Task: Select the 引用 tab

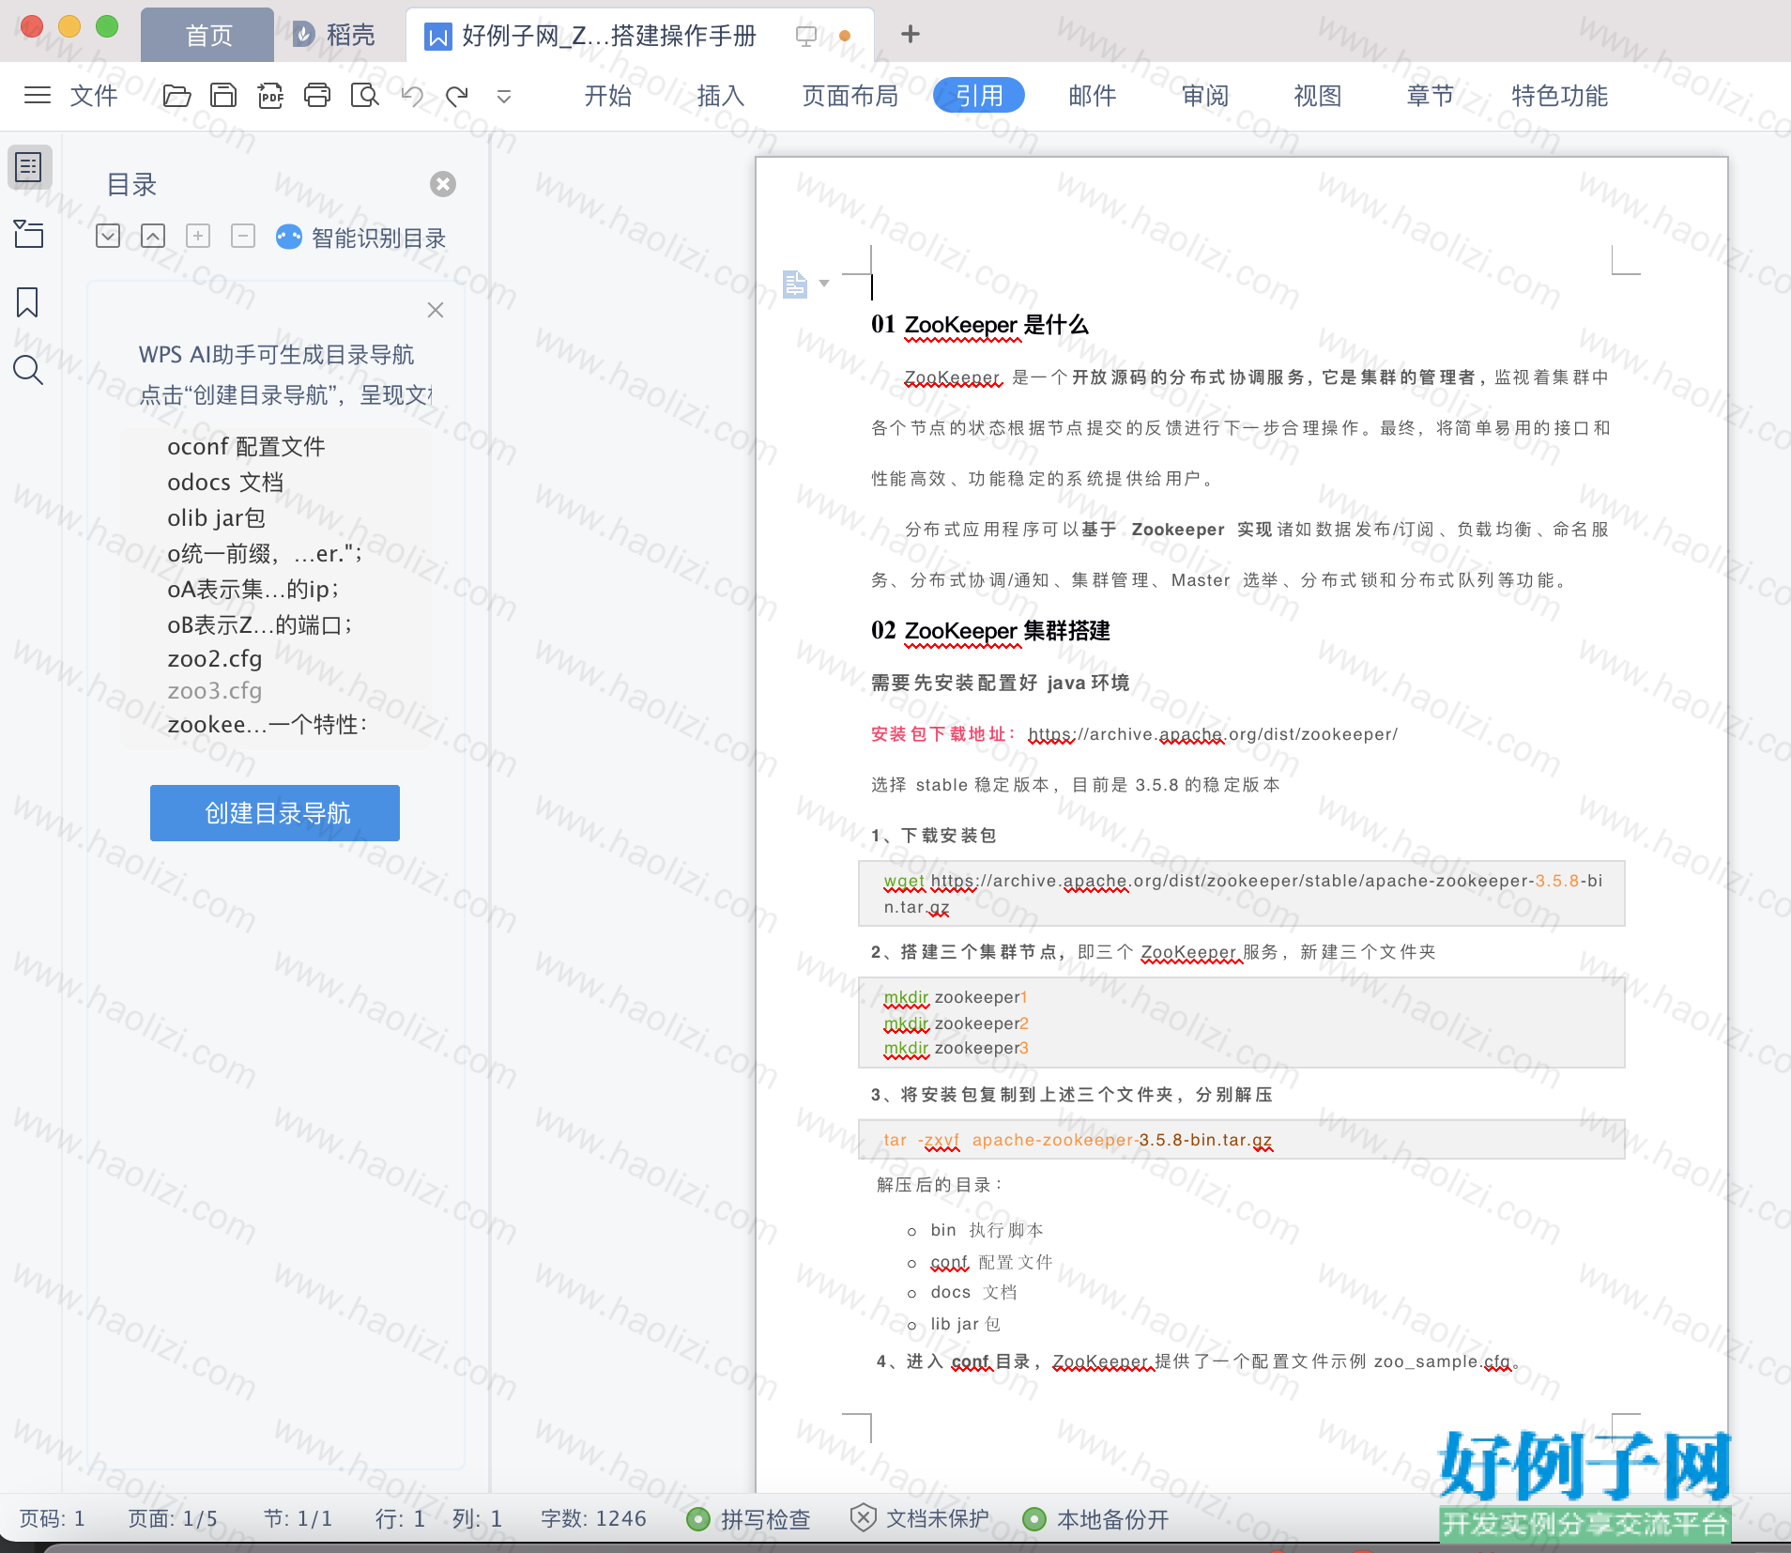Action: [x=979, y=95]
